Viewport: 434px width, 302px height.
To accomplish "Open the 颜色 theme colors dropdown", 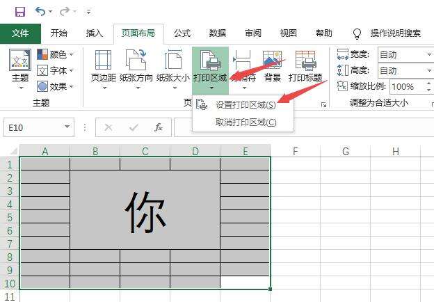I will tap(56, 54).
